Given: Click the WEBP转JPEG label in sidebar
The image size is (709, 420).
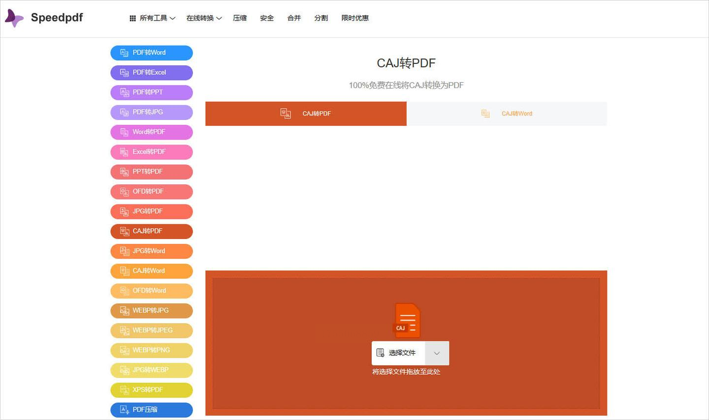Looking at the screenshot, I should tap(153, 330).
